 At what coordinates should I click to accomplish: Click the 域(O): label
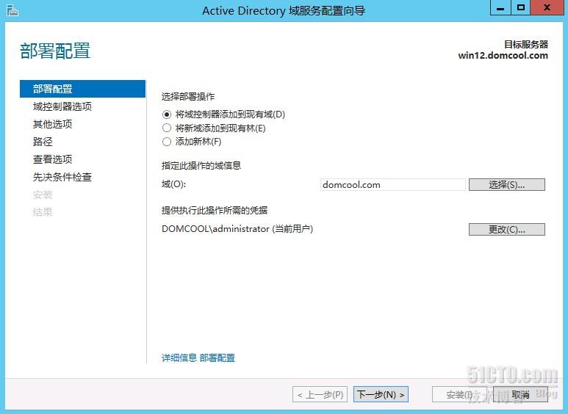[x=173, y=184]
